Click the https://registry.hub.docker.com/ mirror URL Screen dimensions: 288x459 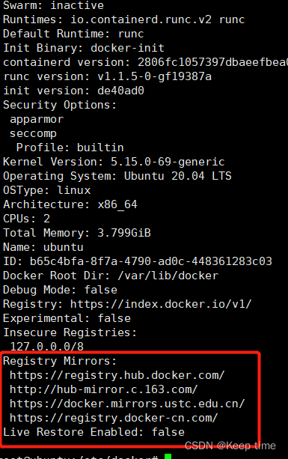(117, 375)
